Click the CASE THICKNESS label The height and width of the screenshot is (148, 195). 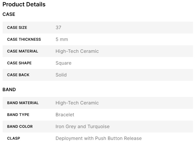pyautogui.click(x=24, y=40)
